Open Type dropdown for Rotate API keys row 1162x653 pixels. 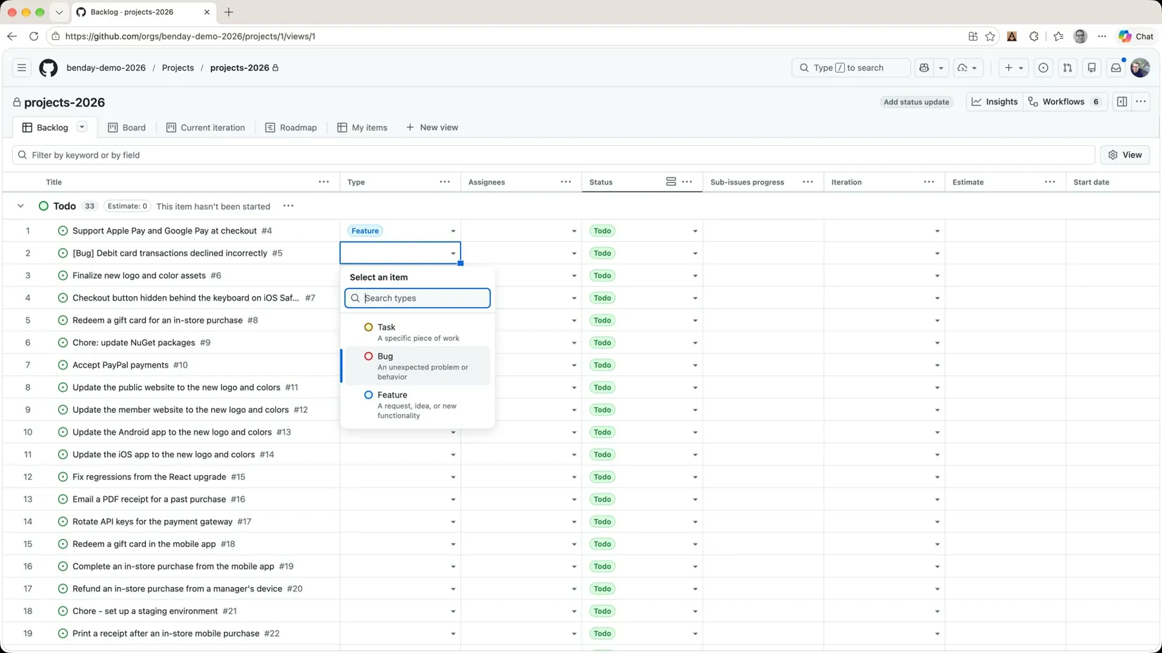tap(453, 522)
